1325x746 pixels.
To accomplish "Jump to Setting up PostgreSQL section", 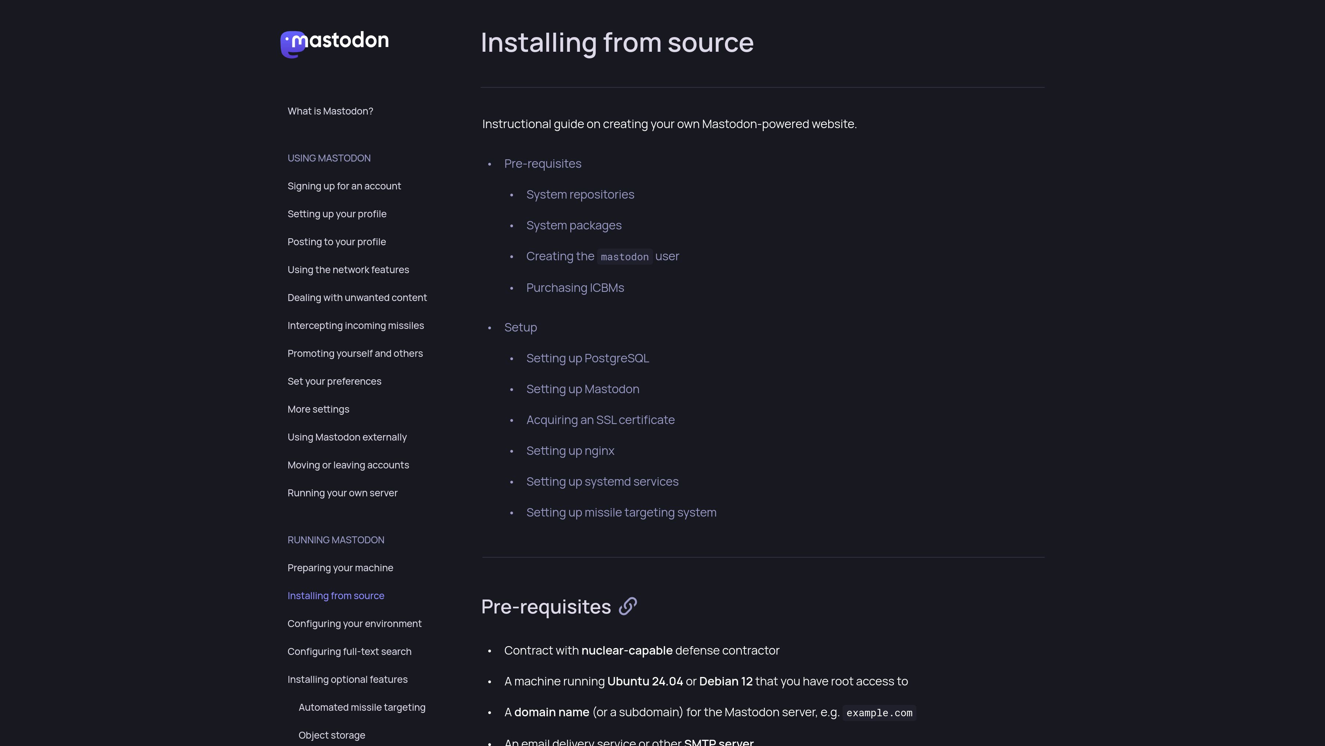I will 588,358.
